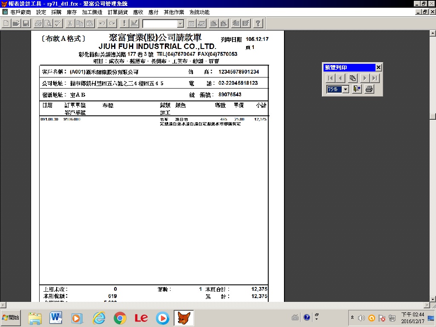Click the New file toolbar icon
Viewport: 436px width, 327px height.
coord(6,23)
